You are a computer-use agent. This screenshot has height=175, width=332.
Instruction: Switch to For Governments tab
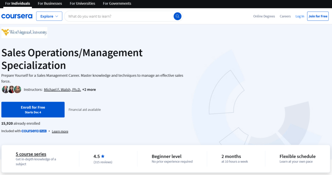coord(117,3)
